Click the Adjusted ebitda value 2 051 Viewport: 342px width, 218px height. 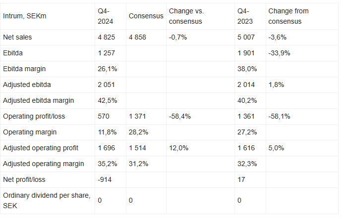[x=108, y=85]
